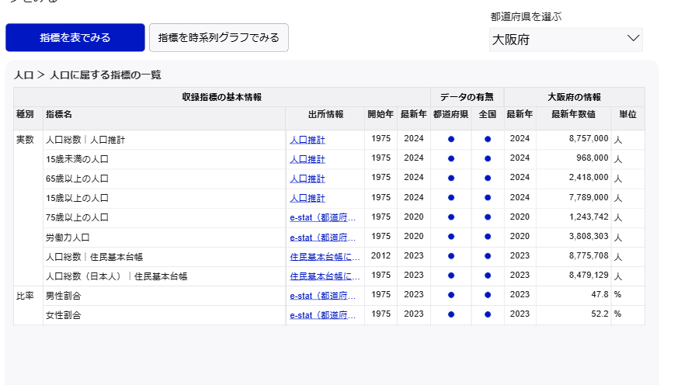
Task: Open the e-stat source link for 女性割合
Action: (x=323, y=316)
